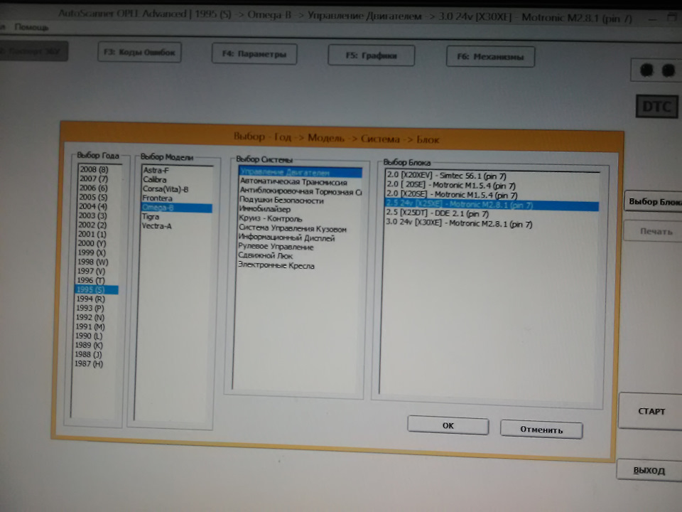Choose 2.0 [ 20SE] Motronic M1.5.4 block
Viewport: 682px width, 512px height.
pos(451,185)
